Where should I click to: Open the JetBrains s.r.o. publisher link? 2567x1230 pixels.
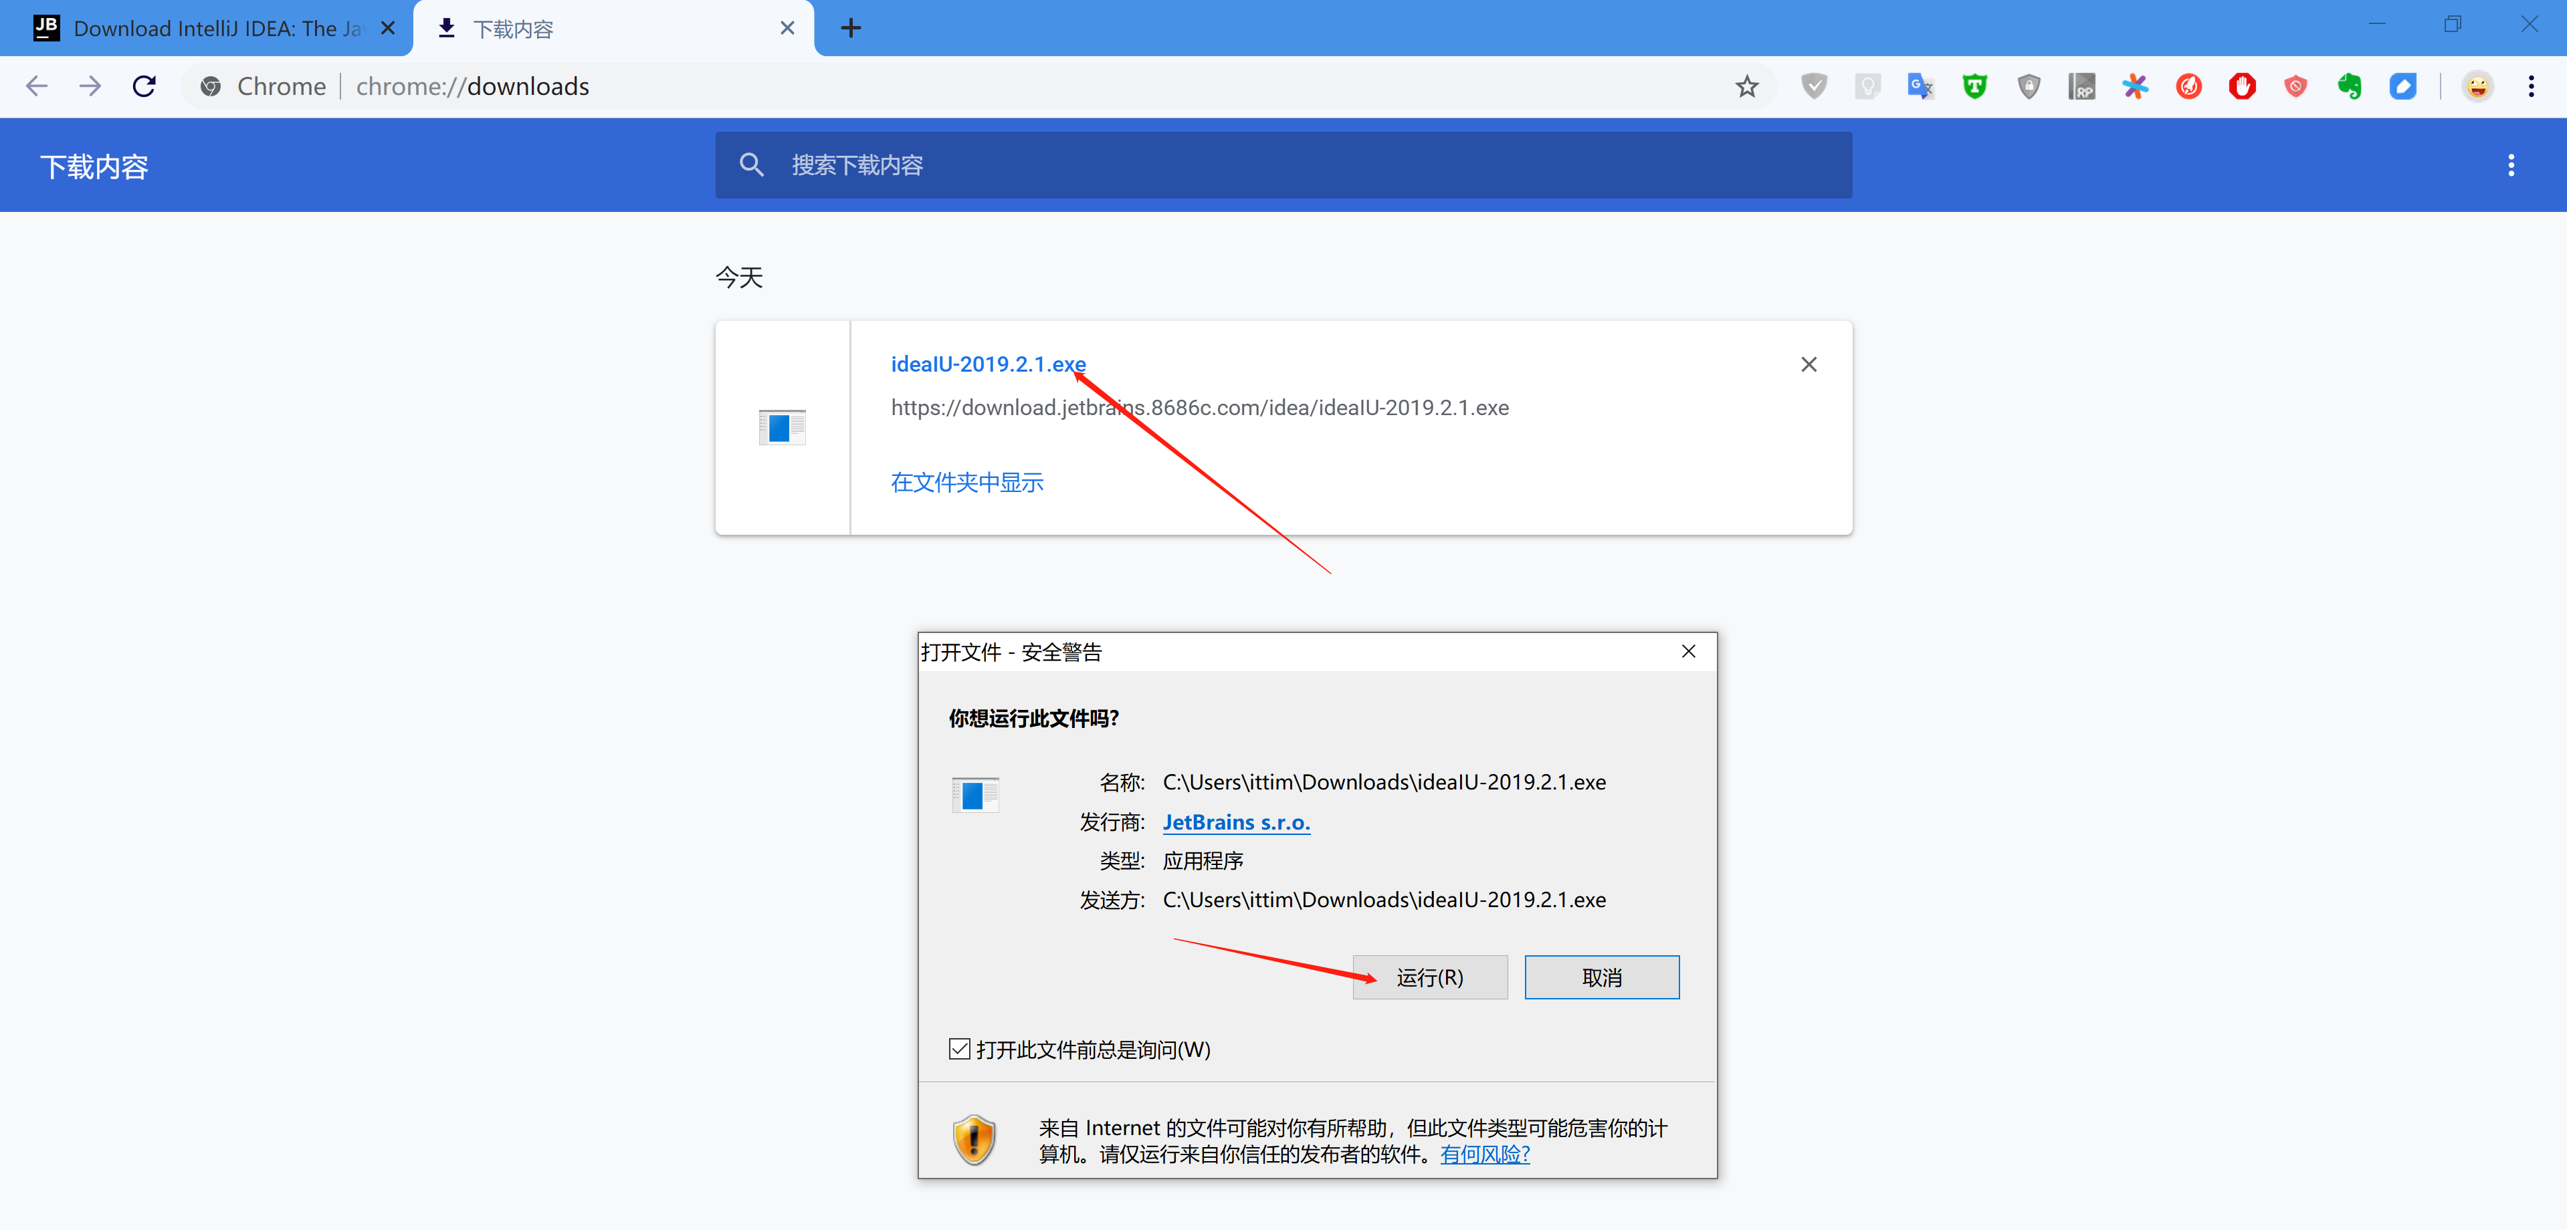click(1235, 823)
